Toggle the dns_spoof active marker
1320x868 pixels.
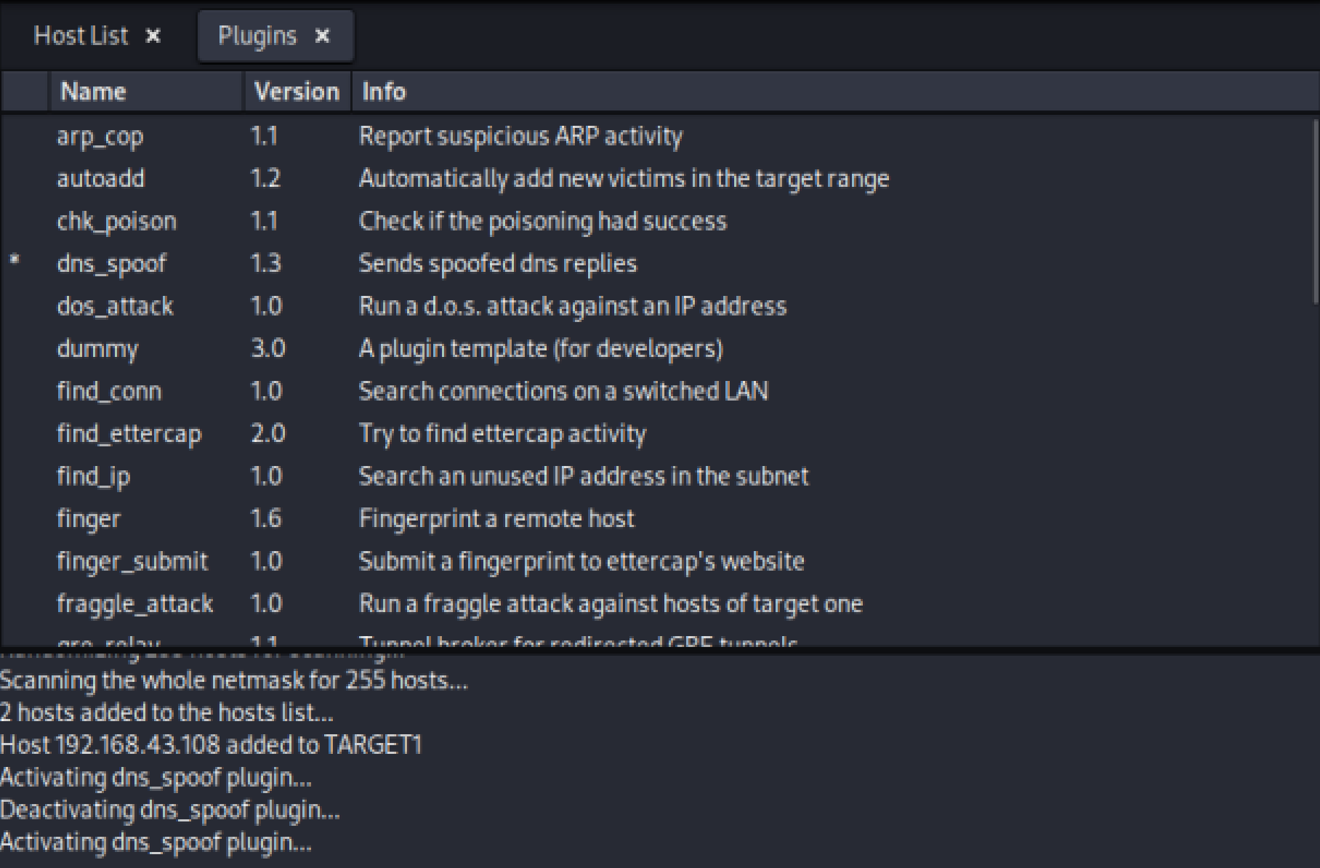click(x=15, y=260)
